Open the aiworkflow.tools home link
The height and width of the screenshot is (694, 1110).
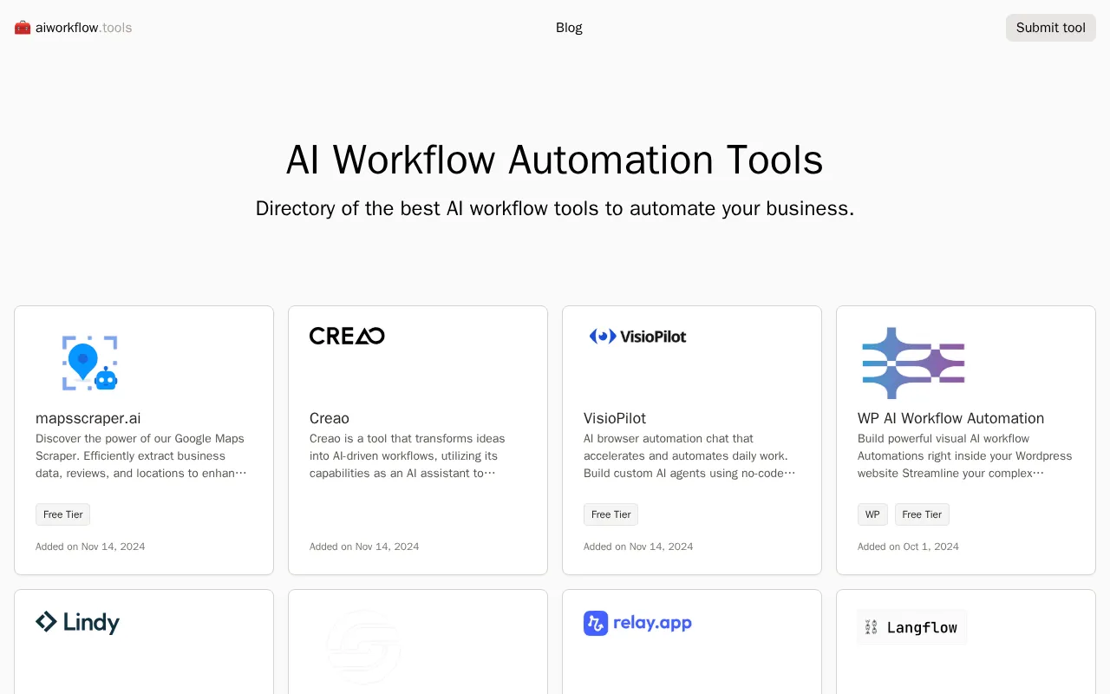pos(73,28)
